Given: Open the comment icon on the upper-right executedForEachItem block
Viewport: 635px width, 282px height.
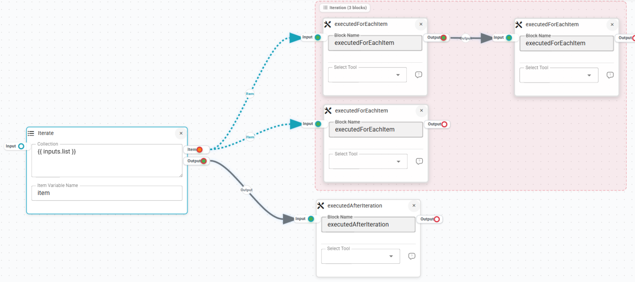Looking at the screenshot, I should [610, 75].
